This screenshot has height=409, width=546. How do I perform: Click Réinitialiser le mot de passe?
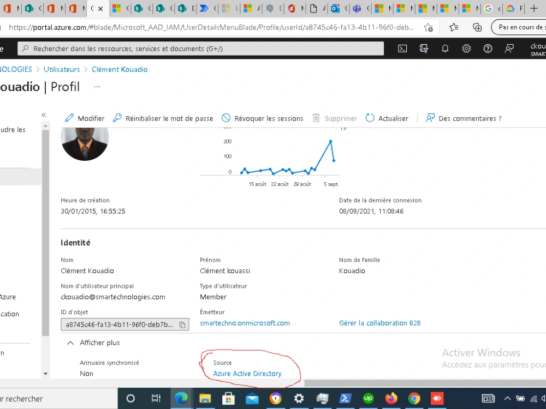point(163,118)
